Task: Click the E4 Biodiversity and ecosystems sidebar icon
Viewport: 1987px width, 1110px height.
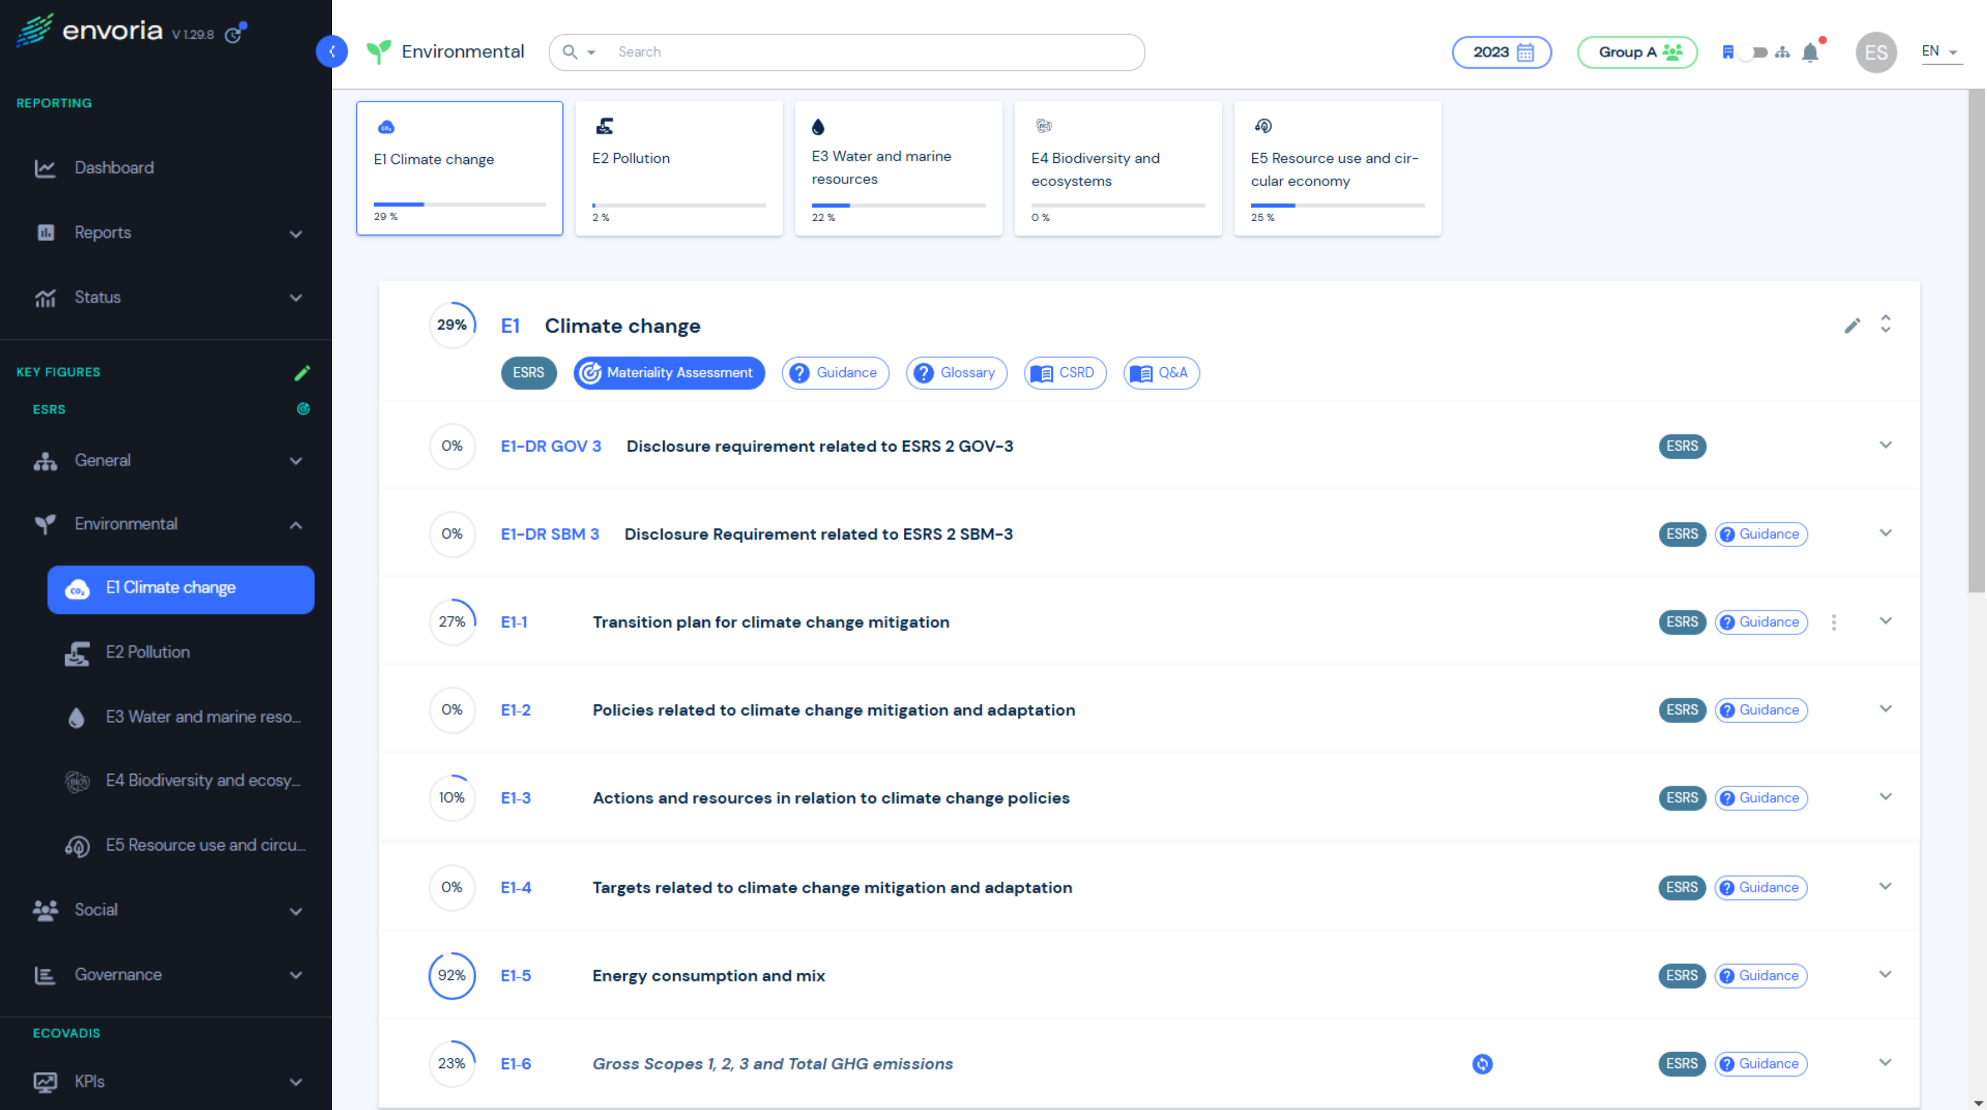Action: 77,781
